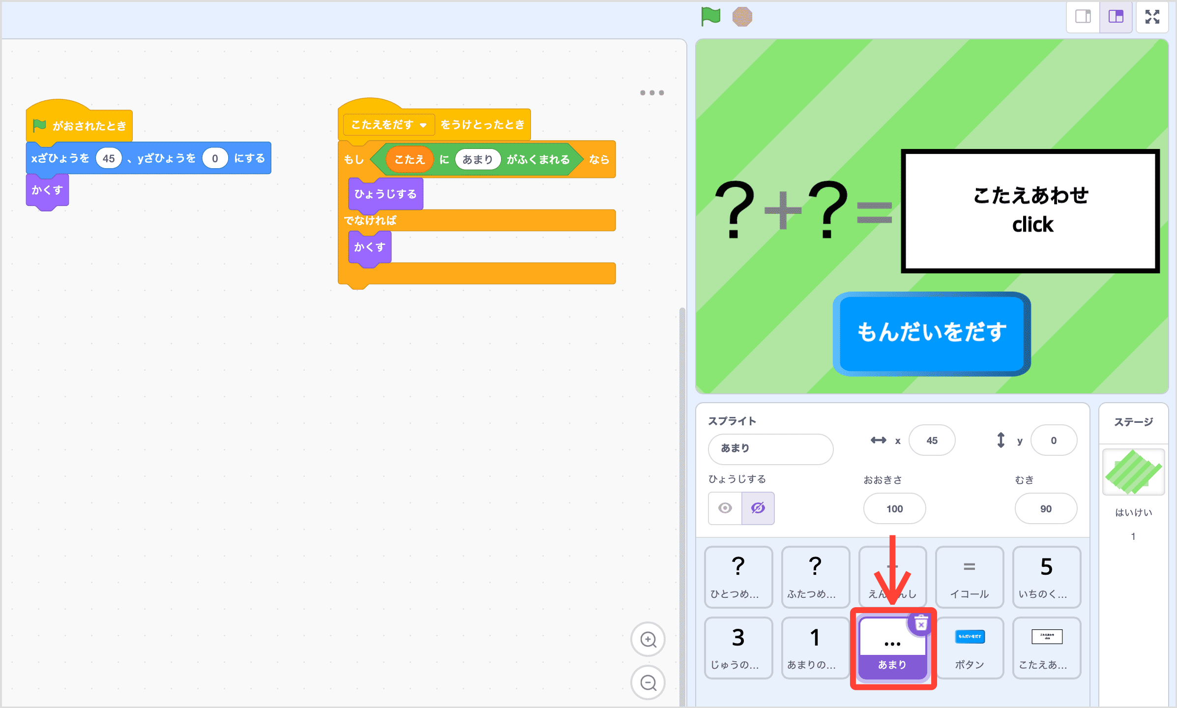Hide the sprite with the crossed-eye toggle
The image size is (1177, 708).
759,508
